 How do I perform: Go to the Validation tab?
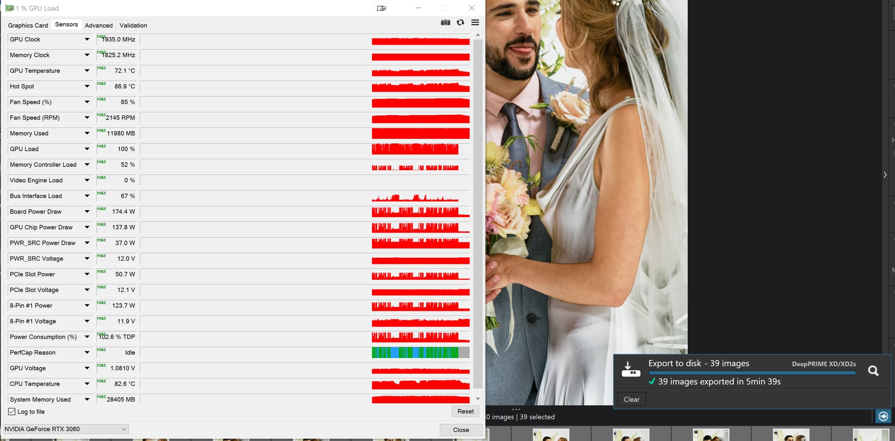133,25
